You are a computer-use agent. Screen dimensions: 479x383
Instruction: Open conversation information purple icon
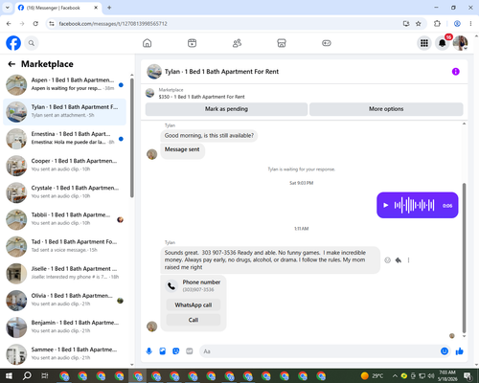[455, 72]
